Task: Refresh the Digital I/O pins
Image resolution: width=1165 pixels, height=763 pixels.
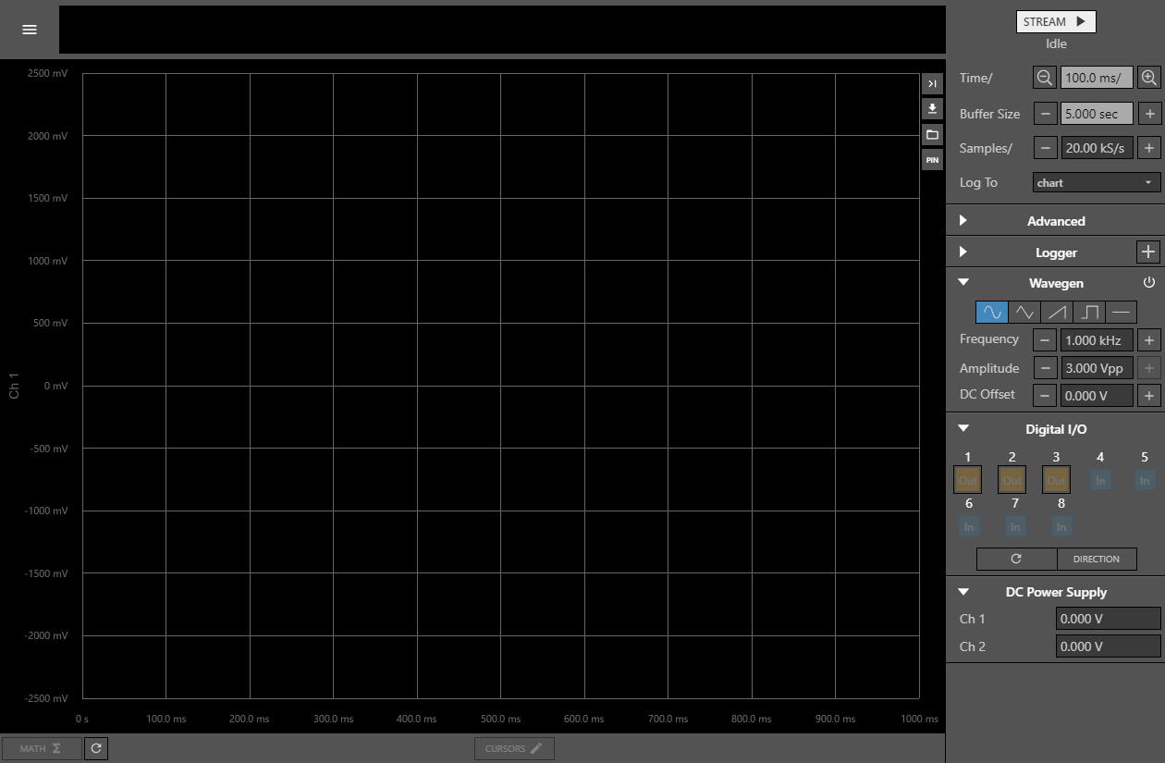Action: 1016,559
